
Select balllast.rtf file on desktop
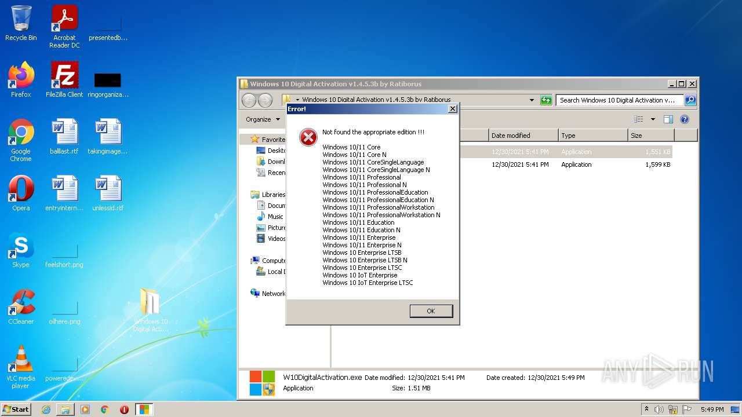pyautogui.click(x=64, y=137)
